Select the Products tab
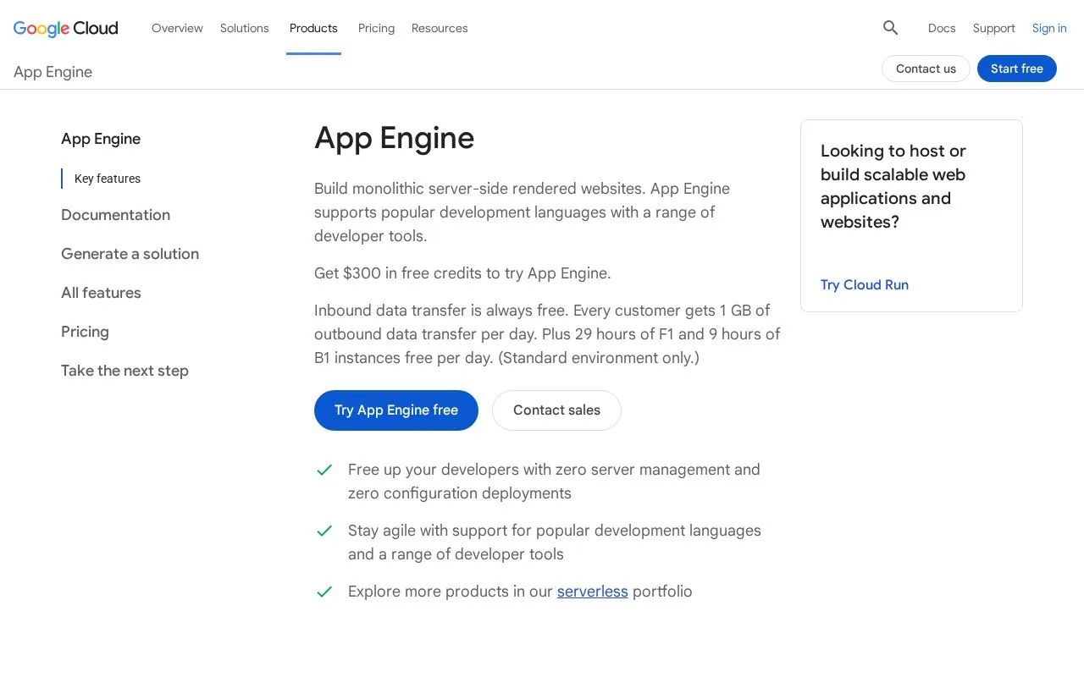Screen dimensions: 1084x677 [313, 28]
